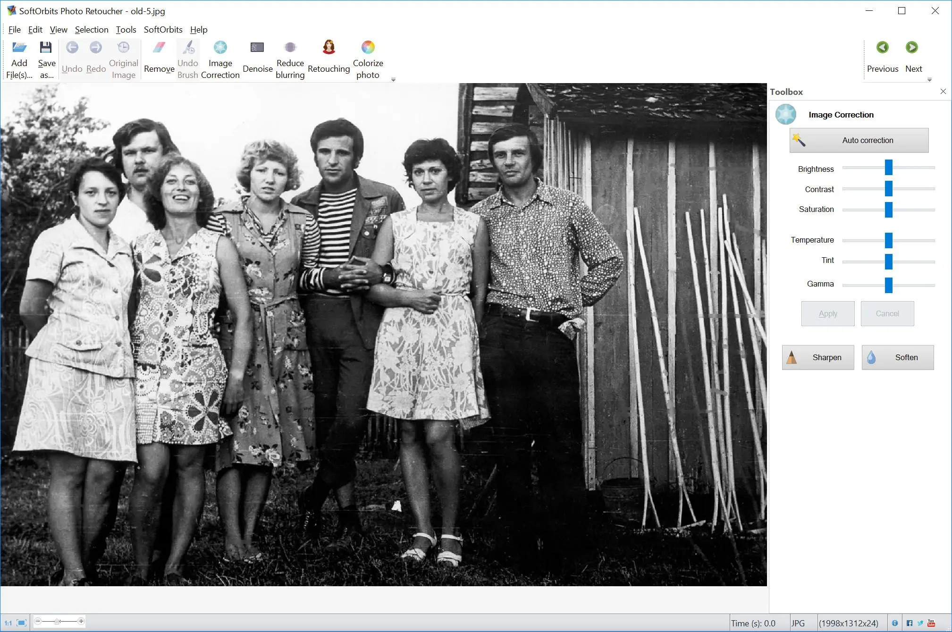
Task: Click the SoftOrbits menu item
Action: 164,29
